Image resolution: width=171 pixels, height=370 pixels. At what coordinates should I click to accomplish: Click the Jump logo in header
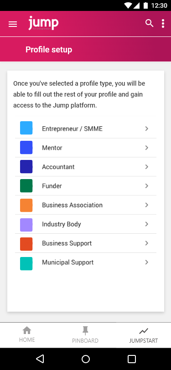click(x=43, y=23)
